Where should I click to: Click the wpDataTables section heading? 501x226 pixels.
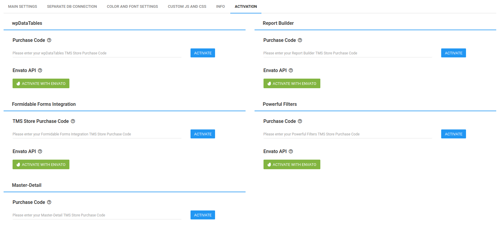pos(27,23)
